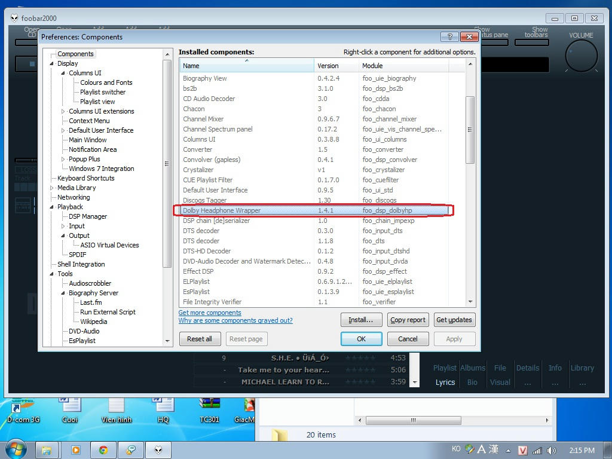612x459 pixels.
Task: Click the components list vertical scrollbar thumb
Action: pos(470,130)
